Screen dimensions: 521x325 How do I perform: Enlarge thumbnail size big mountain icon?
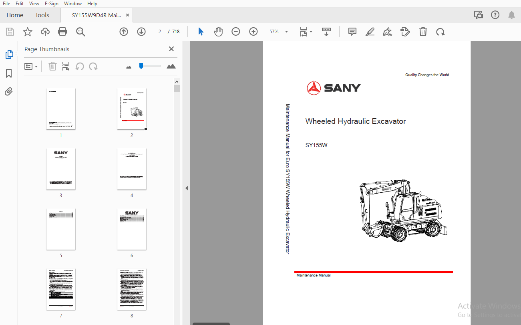[171, 66]
